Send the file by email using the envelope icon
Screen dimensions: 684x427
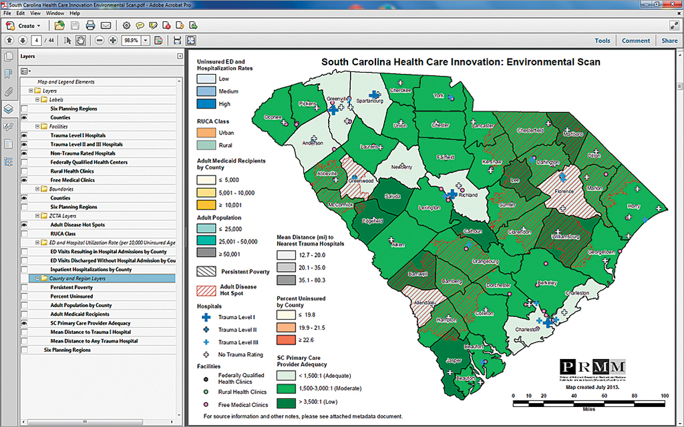point(106,26)
